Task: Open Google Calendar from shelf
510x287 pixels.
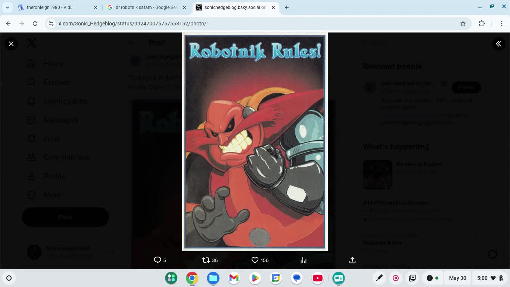Action: click(276, 278)
